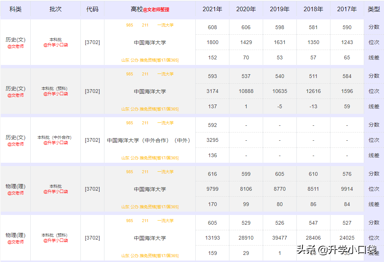Image resolution: width=384 pixels, height=262 pixels.
Task: Select the line difference value 70
Action: [246, 57]
